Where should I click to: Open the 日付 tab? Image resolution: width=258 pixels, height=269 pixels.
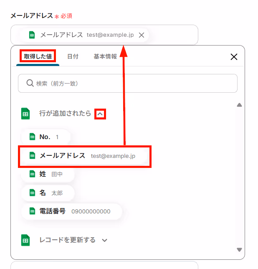click(x=73, y=56)
